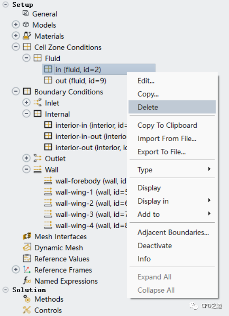229x316 pixels.
Task: Collapse the Wall boundary group
Action: pos(26,169)
